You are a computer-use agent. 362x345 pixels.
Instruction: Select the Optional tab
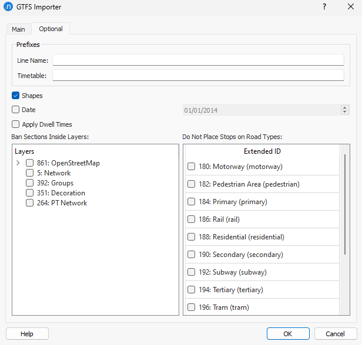pyautogui.click(x=51, y=29)
